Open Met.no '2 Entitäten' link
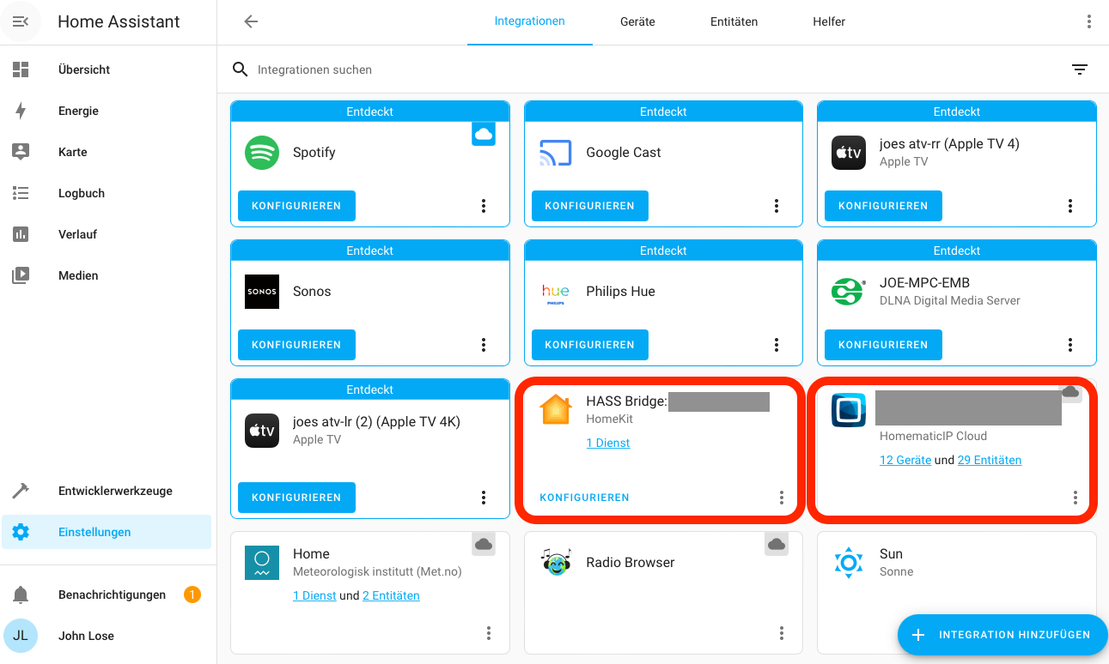The height and width of the screenshot is (664, 1109). tap(391, 595)
